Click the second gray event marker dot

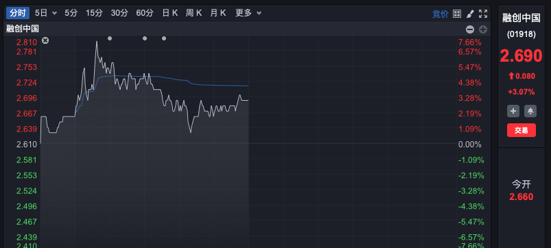point(145,38)
